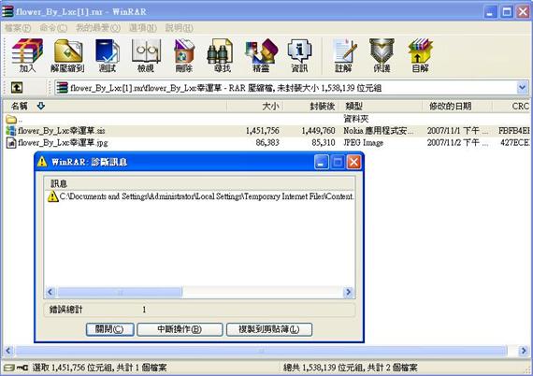Select the 保護 (Protect) shield icon

point(382,55)
